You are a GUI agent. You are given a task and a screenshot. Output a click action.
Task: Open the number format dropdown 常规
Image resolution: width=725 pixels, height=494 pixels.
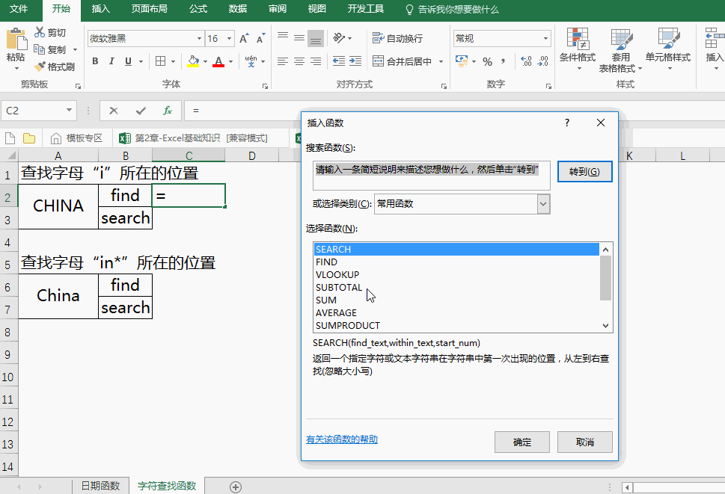546,39
